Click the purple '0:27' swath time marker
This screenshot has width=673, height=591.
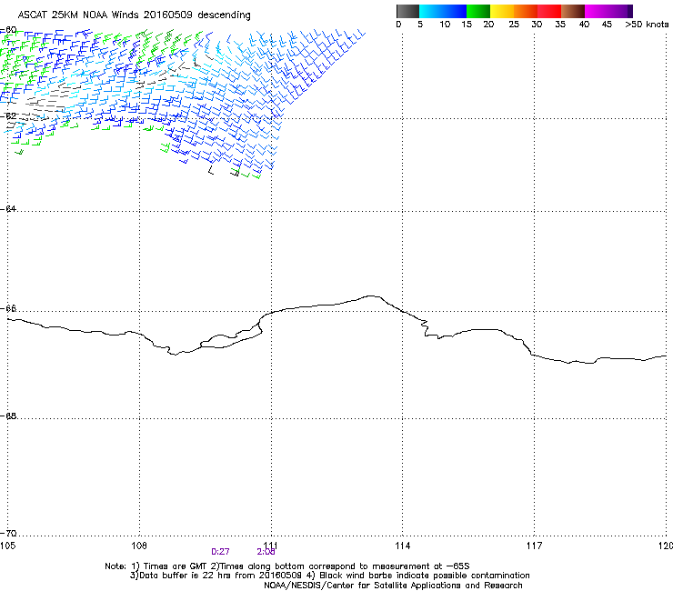tap(220, 552)
